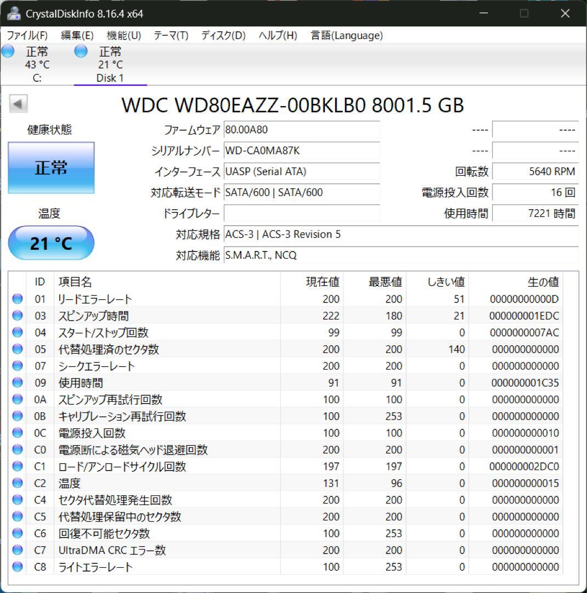587x593 pixels.
Task: Click the rotation rate value 5640 RPM
Action: coord(535,171)
